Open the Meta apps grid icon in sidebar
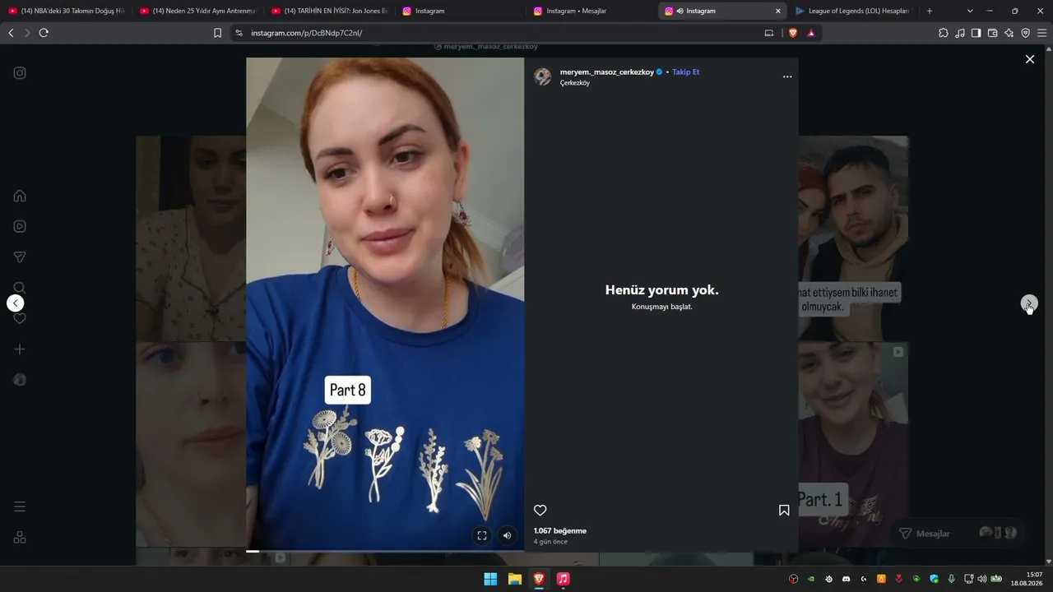This screenshot has width=1053, height=592. point(20,538)
